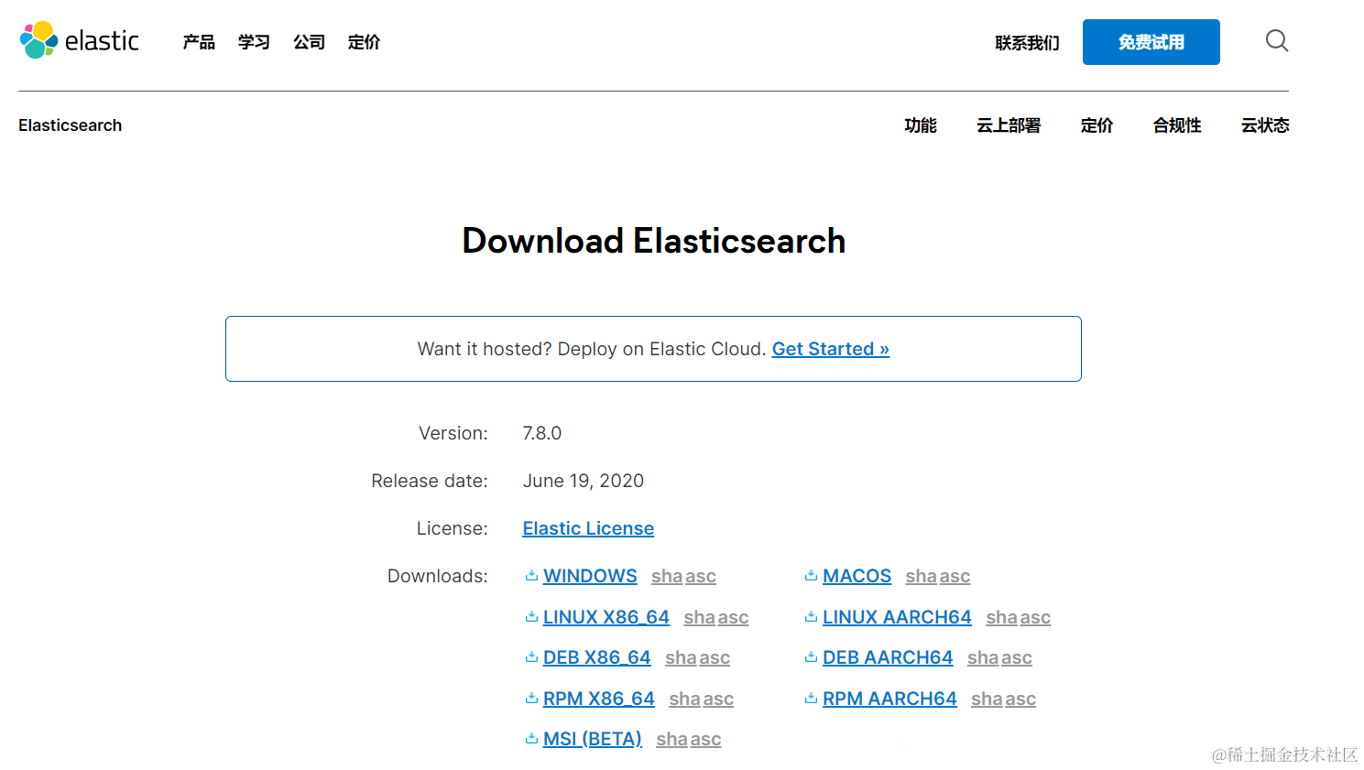The height and width of the screenshot is (770, 1364).
Task: Open the sha link for RPM AARCH64
Action: [987, 699]
